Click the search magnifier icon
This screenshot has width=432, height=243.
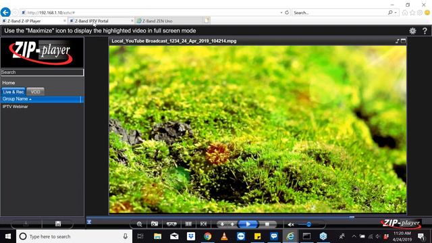[x=390, y=13]
